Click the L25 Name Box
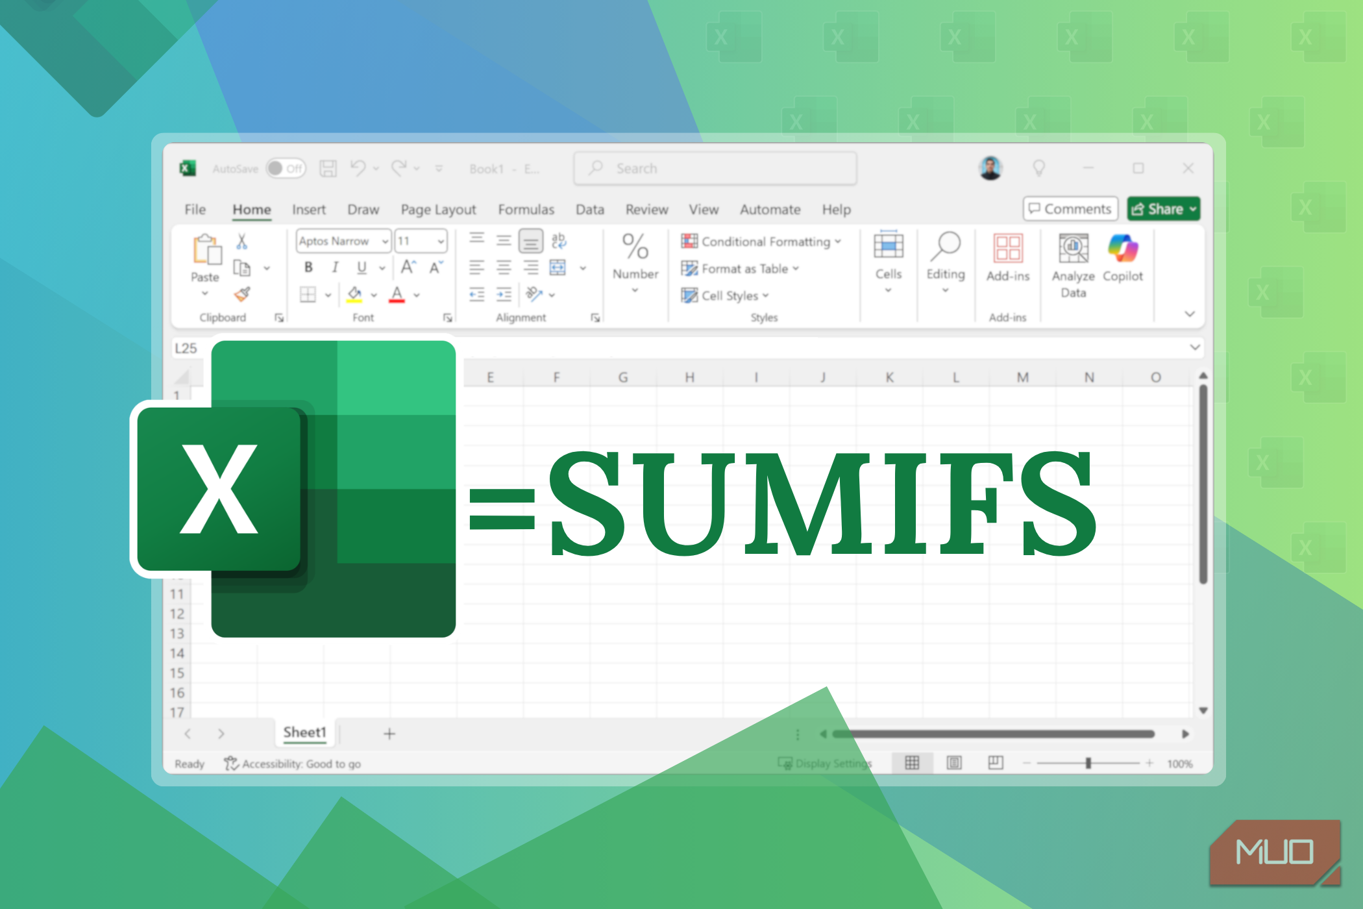The image size is (1363, 909). coord(188,348)
